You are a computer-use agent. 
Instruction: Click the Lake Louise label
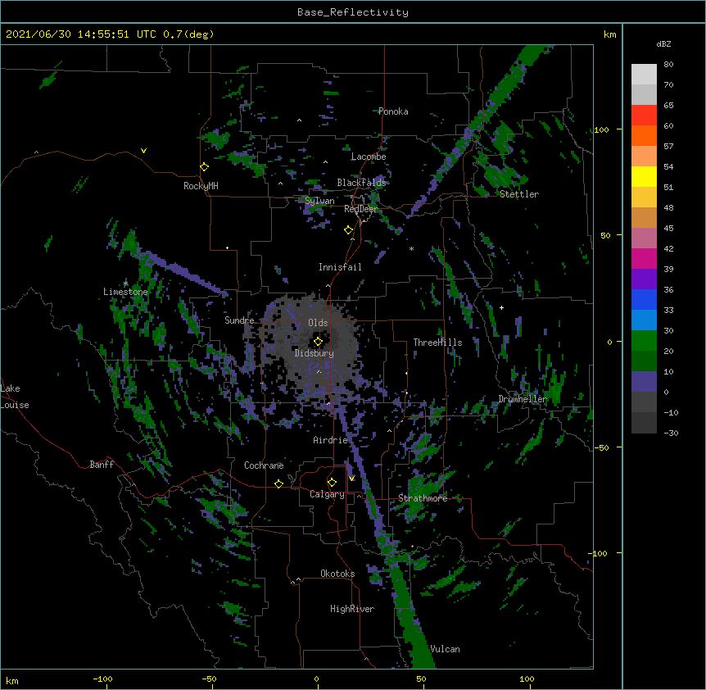(15, 397)
